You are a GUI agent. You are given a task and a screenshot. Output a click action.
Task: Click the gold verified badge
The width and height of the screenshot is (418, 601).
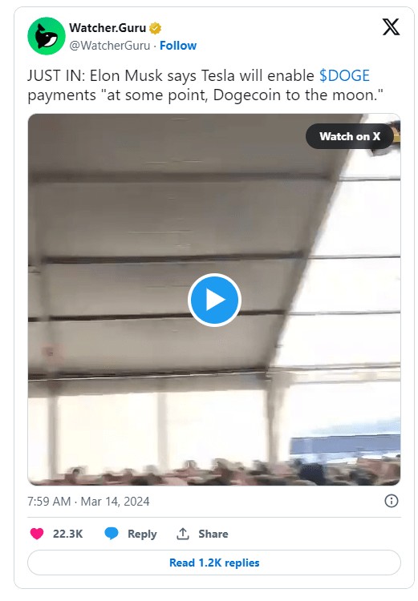click(155, 28)
